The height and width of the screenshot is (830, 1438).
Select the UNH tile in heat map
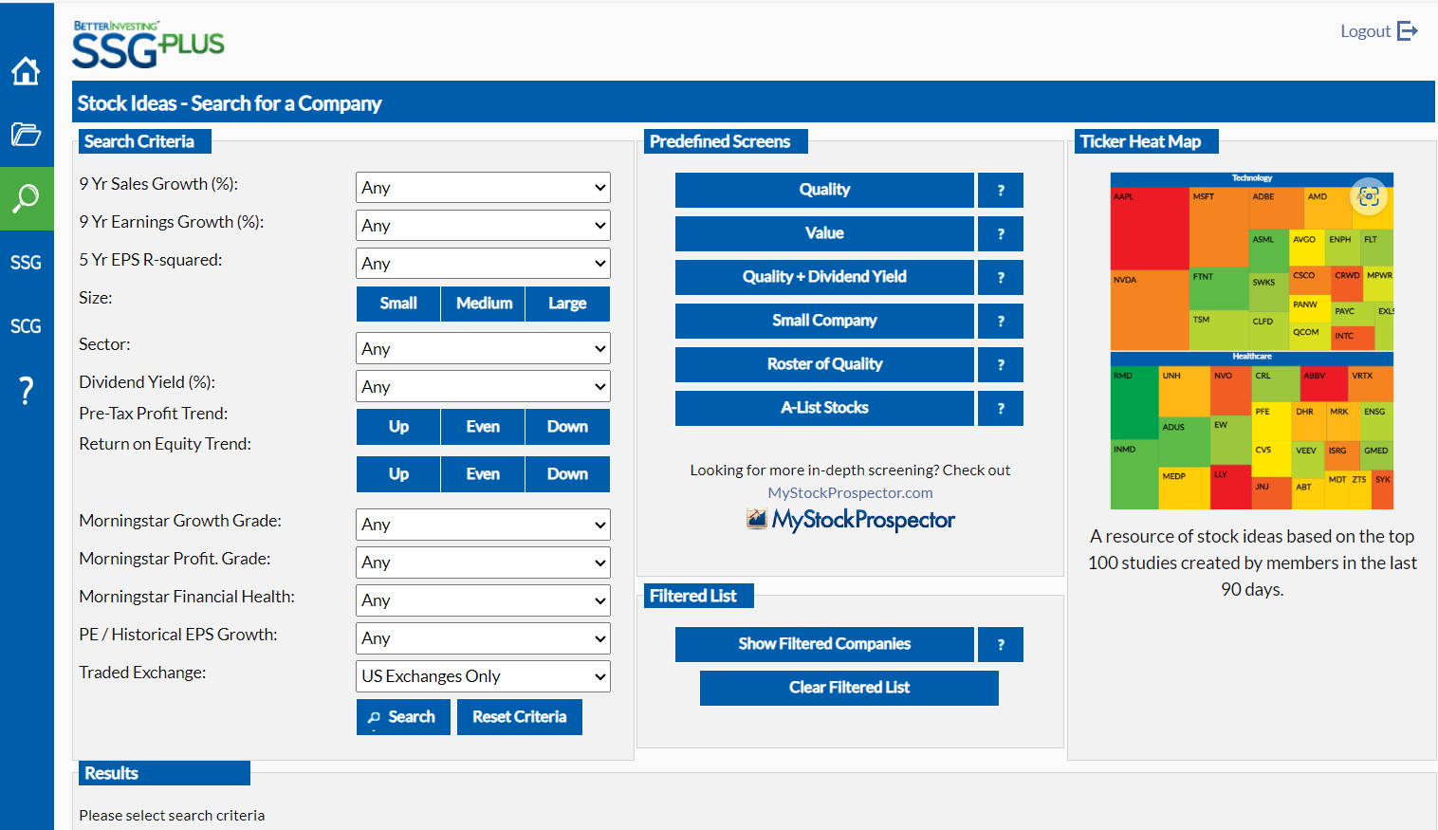[1184, 392]
